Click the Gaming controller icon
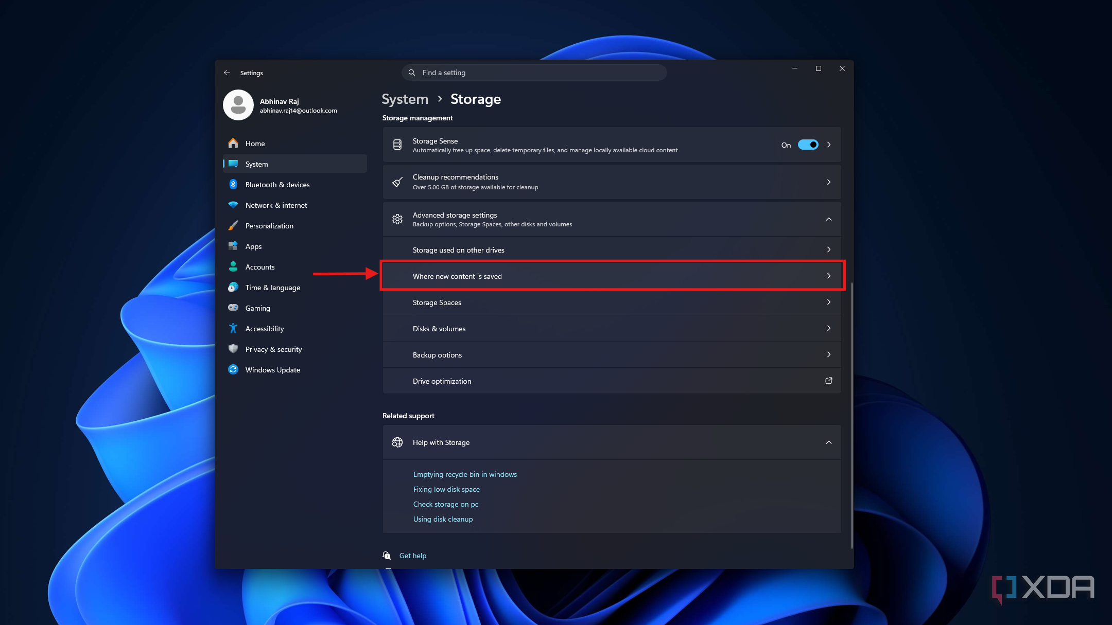 [x=233, y=308]
